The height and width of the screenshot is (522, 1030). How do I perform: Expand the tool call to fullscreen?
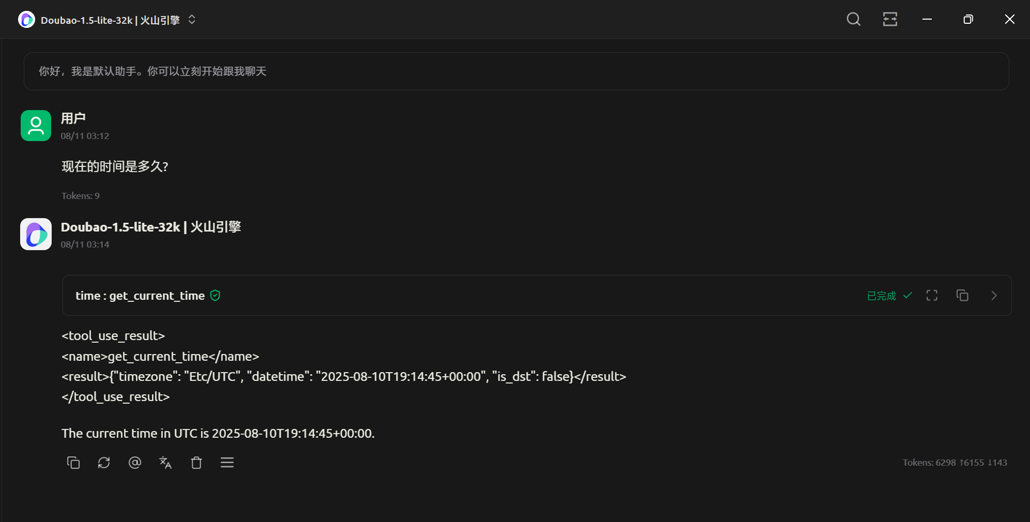point(932,295)
